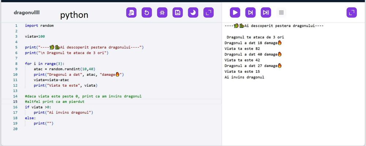Click the project name dragonullll
Viewport: 366px width, 146px height.
[x=27, y=12]
